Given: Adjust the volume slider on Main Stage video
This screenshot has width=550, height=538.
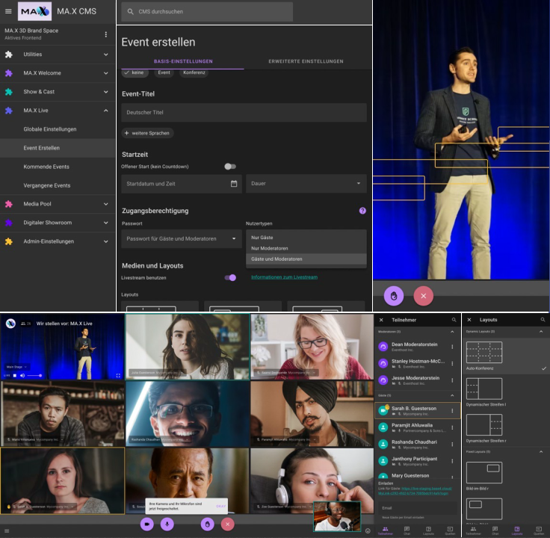Looking at the screenshot, I should (34, 375).
